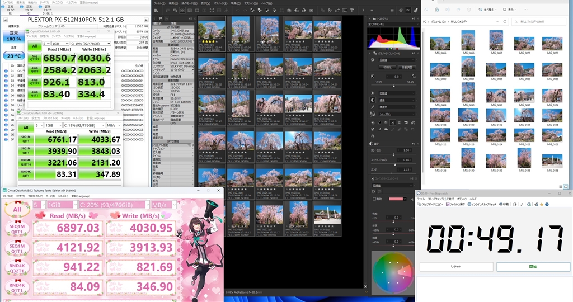Screen dimensions: 573x302
Task: Click the histogram display icon at SILKYPIX toolbar right
Action: 408,10
